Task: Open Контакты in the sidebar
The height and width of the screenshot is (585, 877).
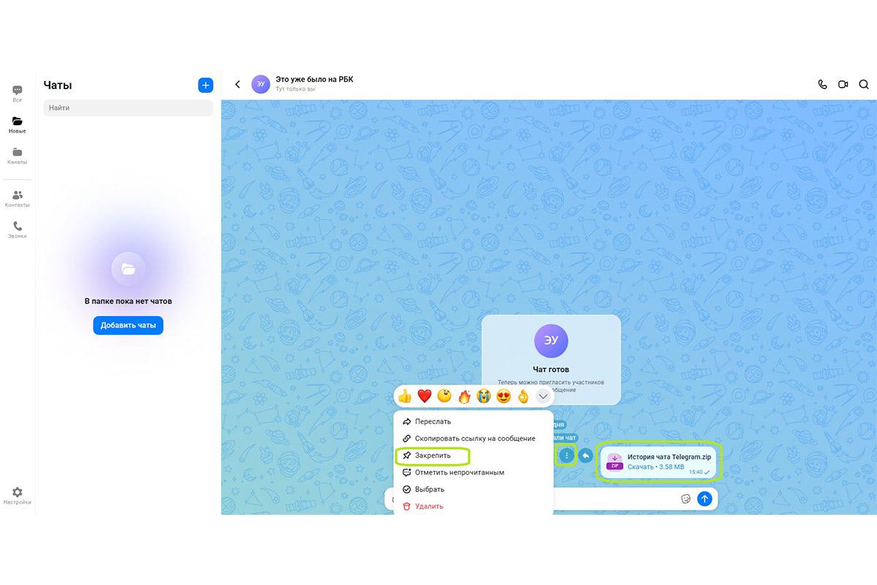Action: coord(18,198)
